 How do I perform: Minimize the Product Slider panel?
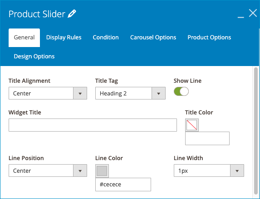coord(240,17)
